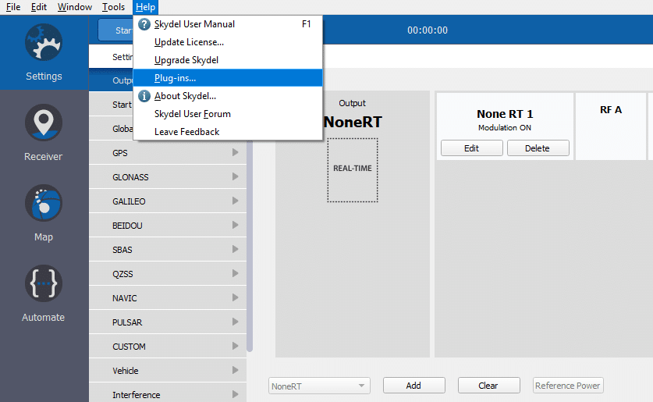Expand the BEIDOU settings row
This screenshot has width=653, height=402.
click(x=168, y=226)
